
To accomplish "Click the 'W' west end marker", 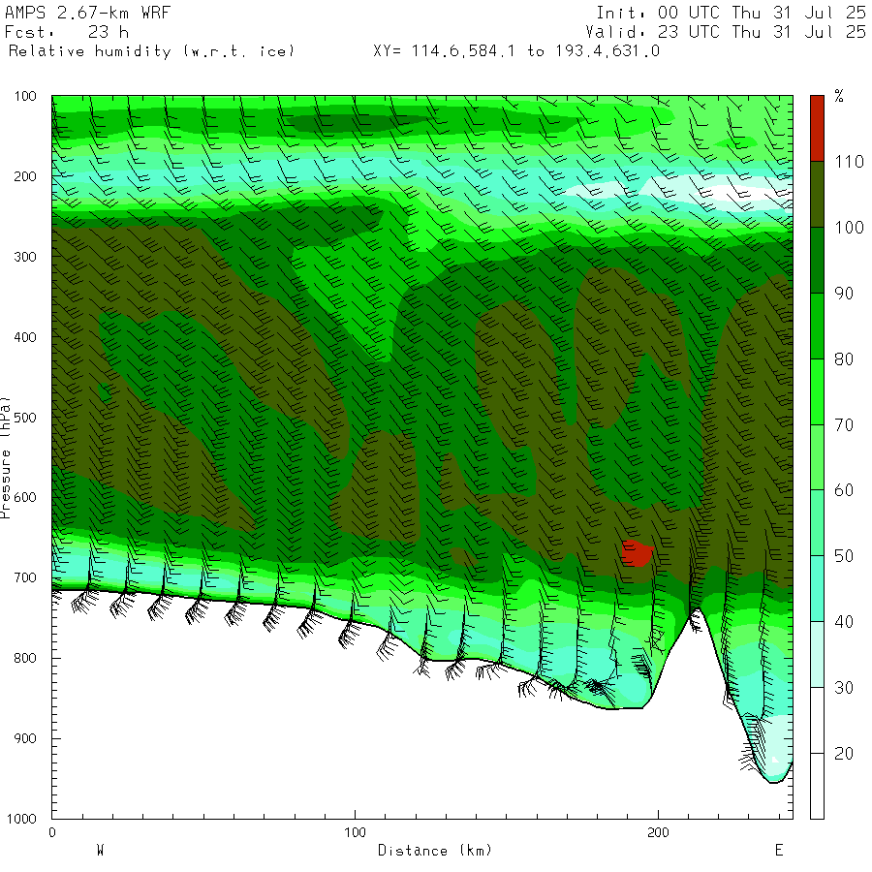I will 100,851.
